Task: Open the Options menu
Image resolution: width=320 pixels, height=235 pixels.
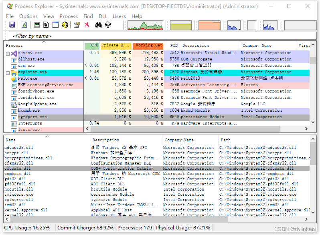Action: pos(28,16)
